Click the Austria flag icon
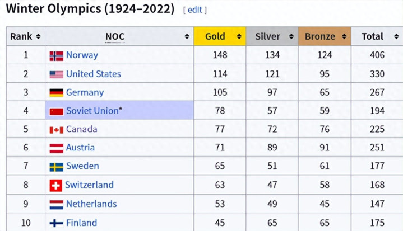This screenshot has height=231, width=403. [56, 148]
